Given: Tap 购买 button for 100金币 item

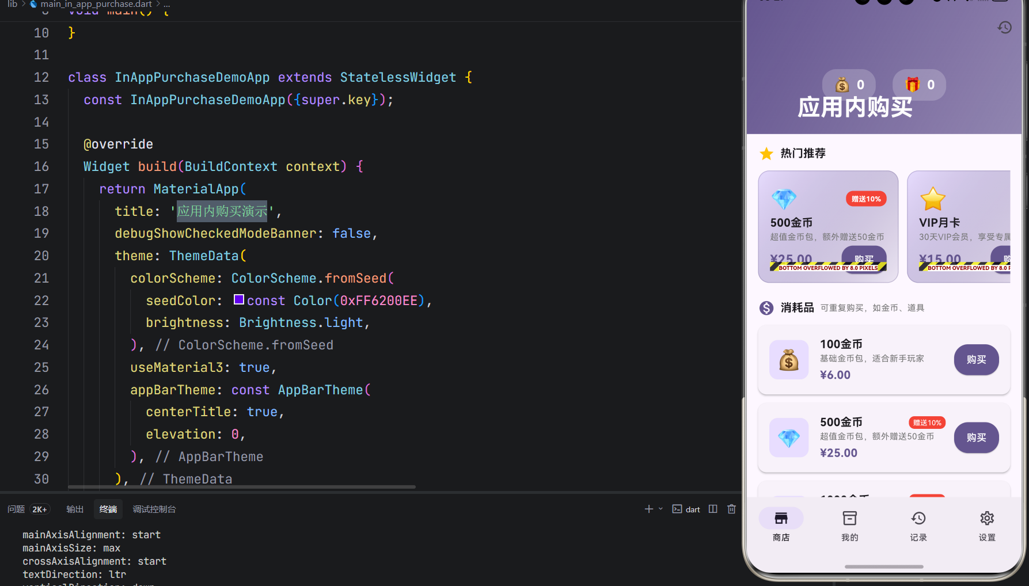Looking at the screenshot, I should [977, 360].
